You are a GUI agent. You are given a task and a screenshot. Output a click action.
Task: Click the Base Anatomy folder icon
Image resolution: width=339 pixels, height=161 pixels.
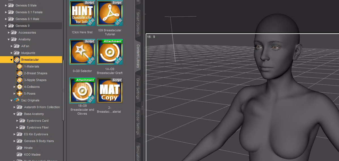click(x=20, y=114)
